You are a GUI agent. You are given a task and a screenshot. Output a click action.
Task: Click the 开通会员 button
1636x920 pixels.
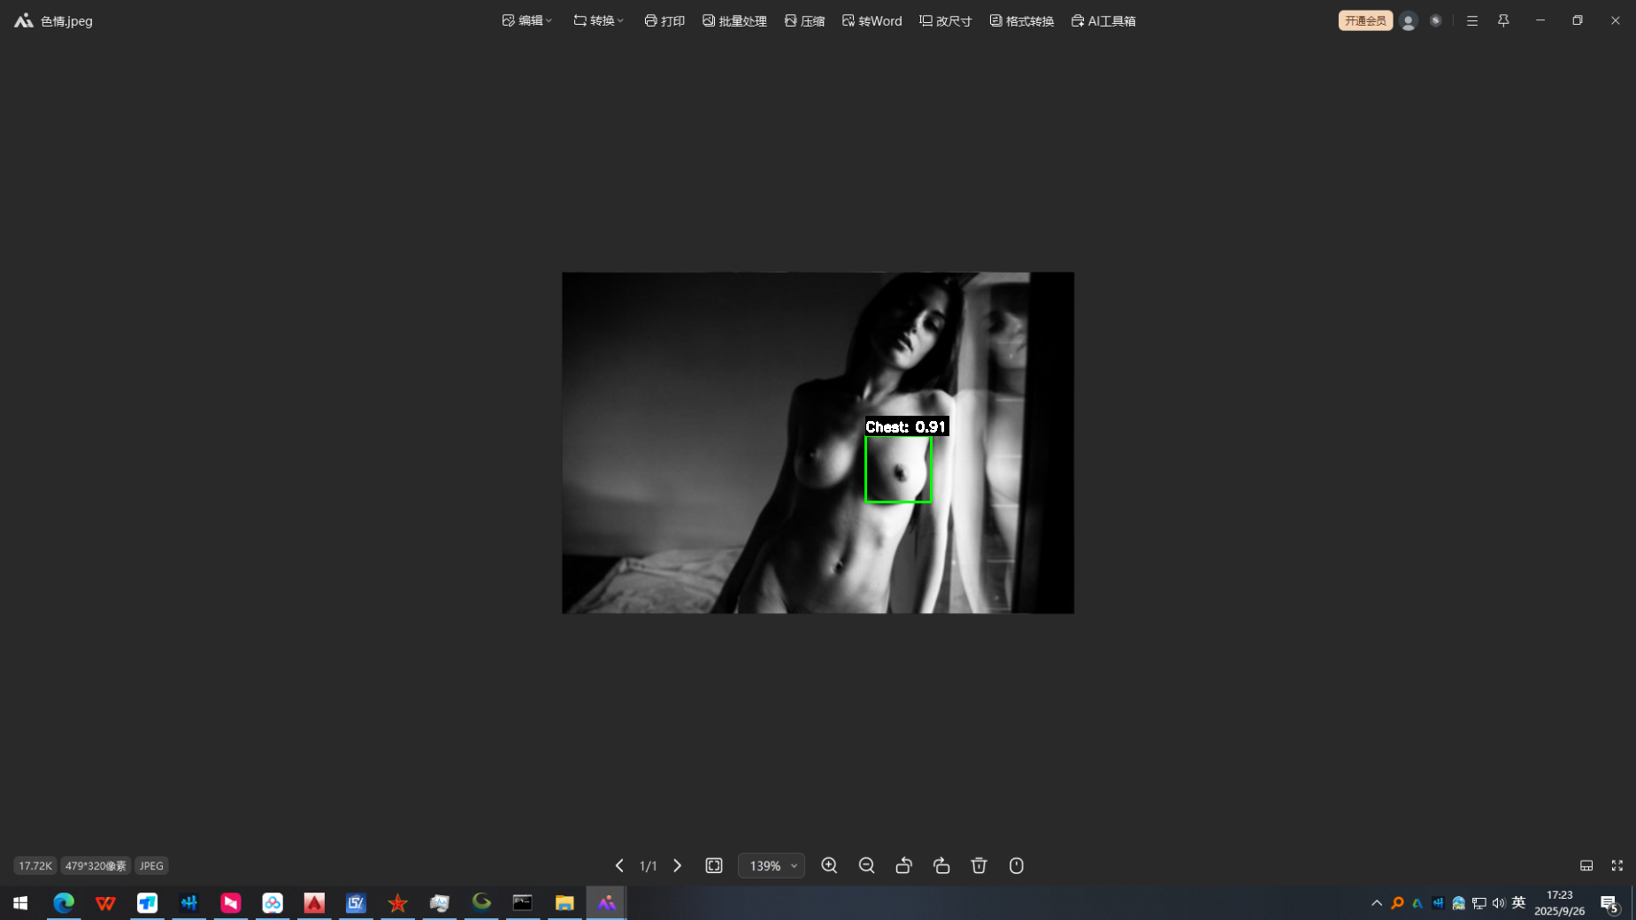click(x=1364, y=20)
